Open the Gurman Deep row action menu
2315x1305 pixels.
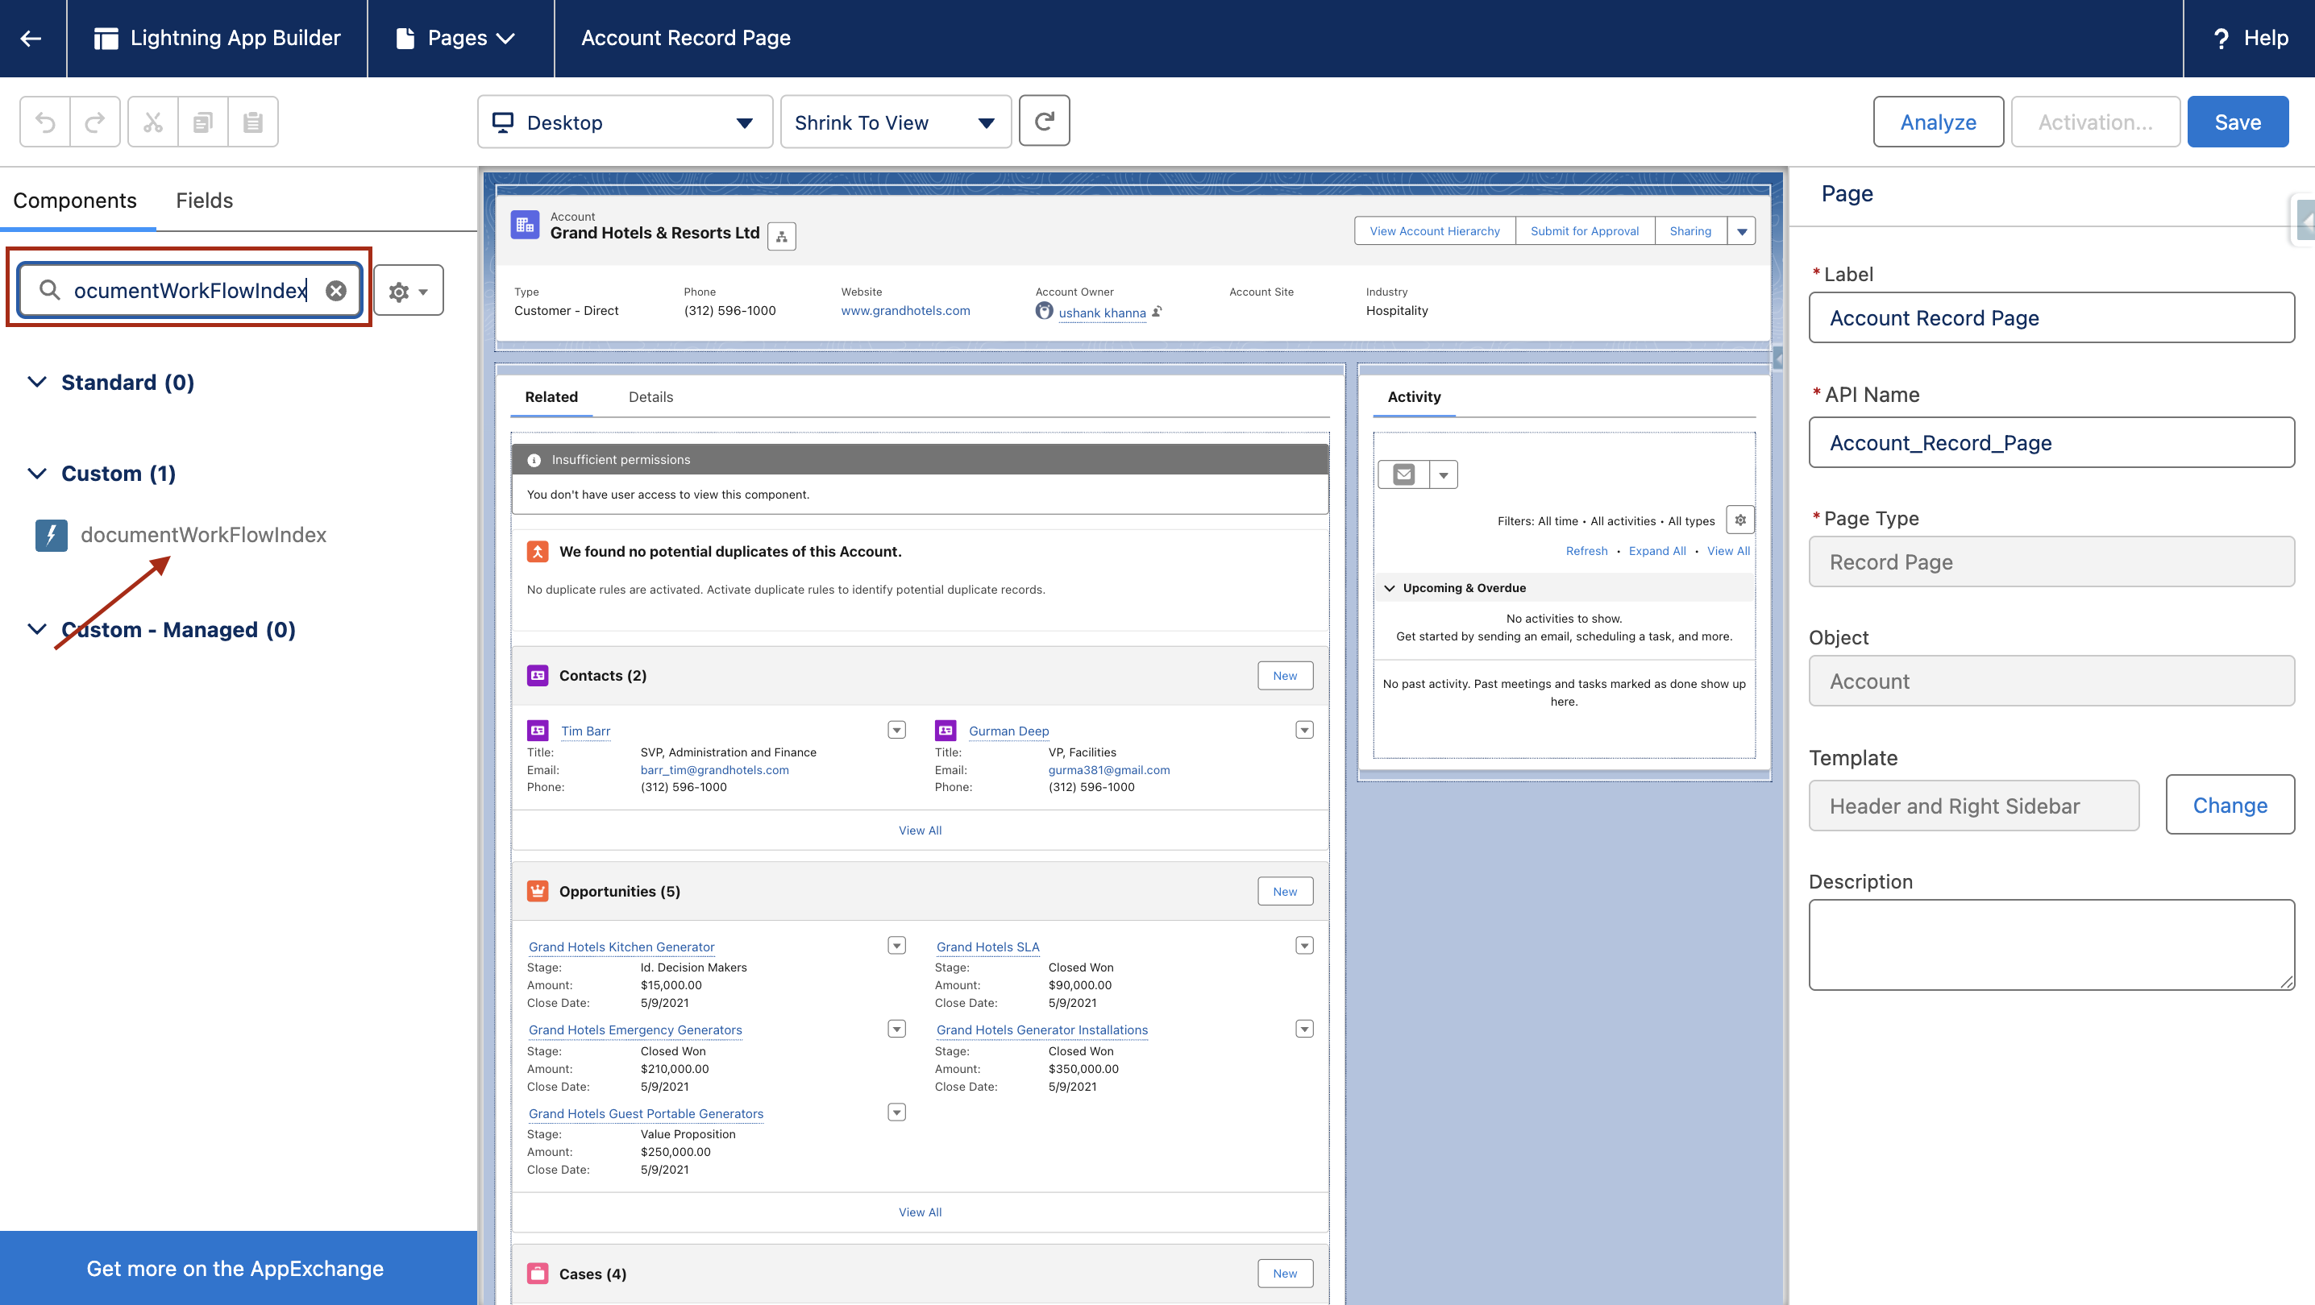click(x=1305, y=730)
